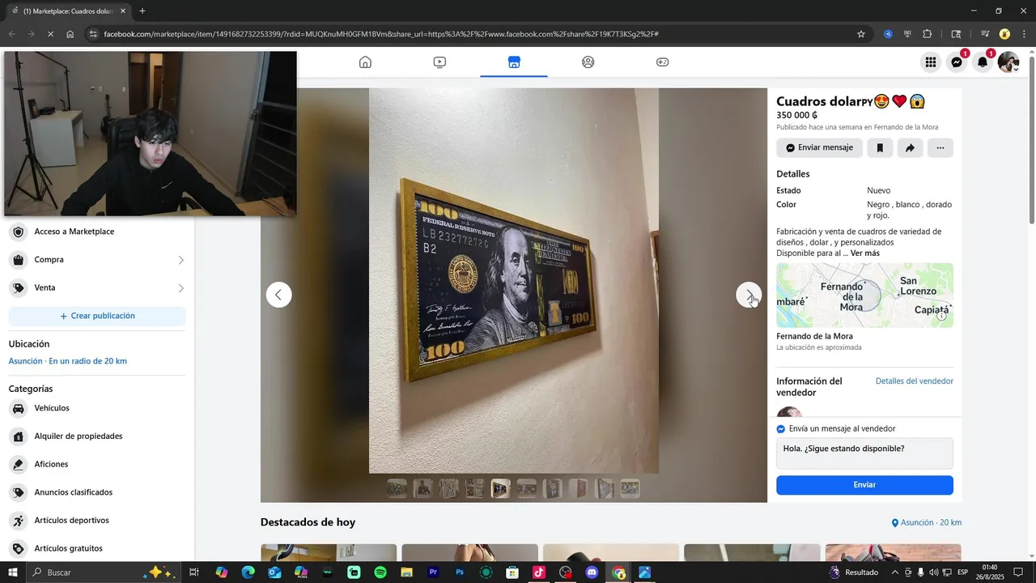
Task: Click the browser home button
Action: [70, 34]
